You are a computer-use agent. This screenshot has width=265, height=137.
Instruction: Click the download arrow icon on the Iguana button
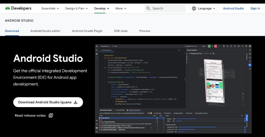pos(76,102)
